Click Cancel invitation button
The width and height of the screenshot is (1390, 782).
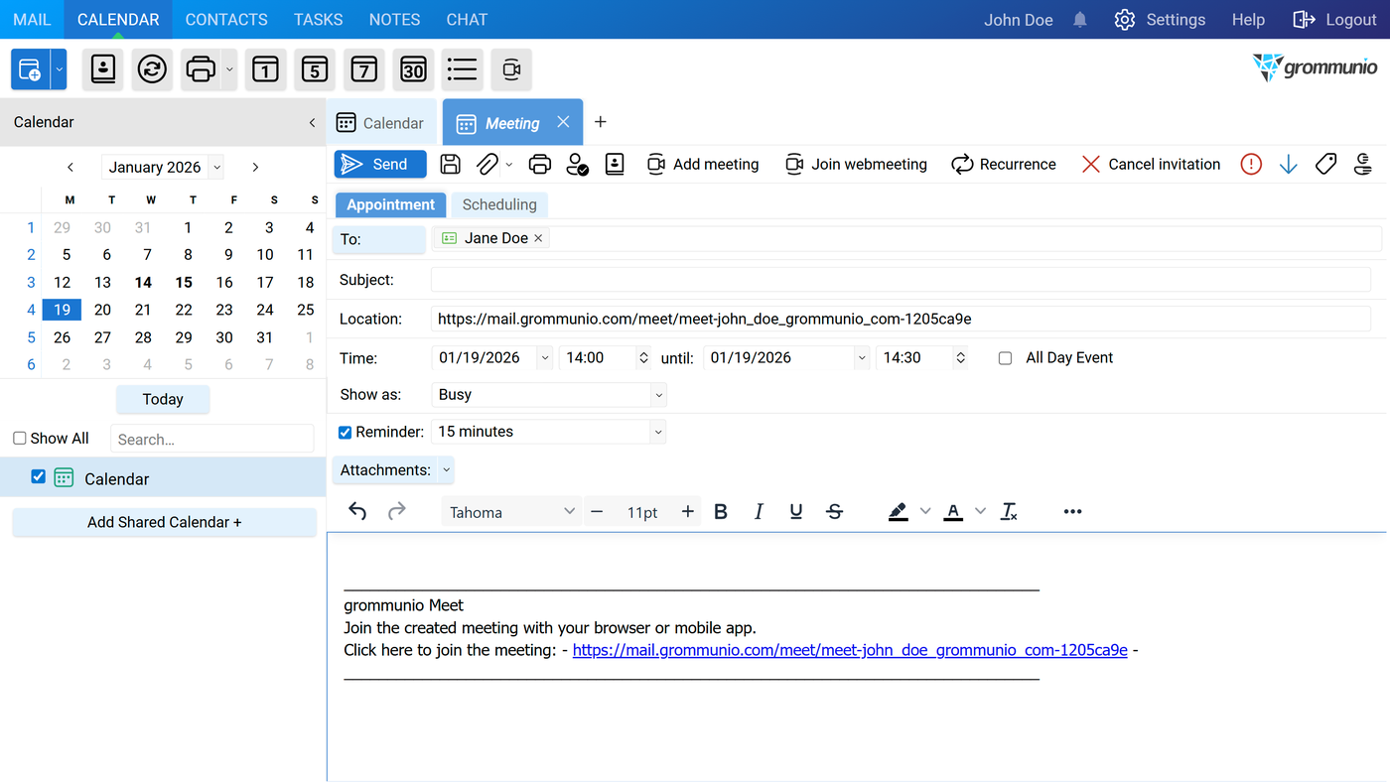(1151, 164)
